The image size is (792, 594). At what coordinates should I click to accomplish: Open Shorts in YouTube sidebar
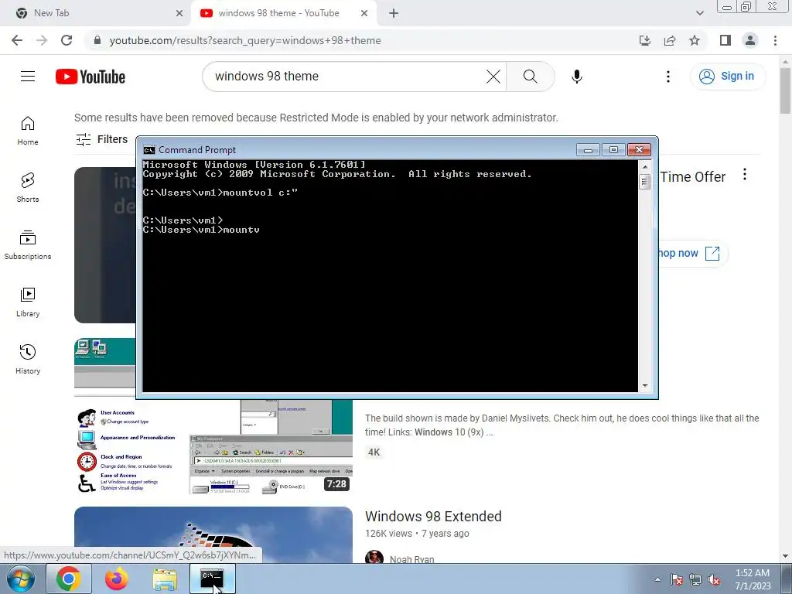coord(28,188)
